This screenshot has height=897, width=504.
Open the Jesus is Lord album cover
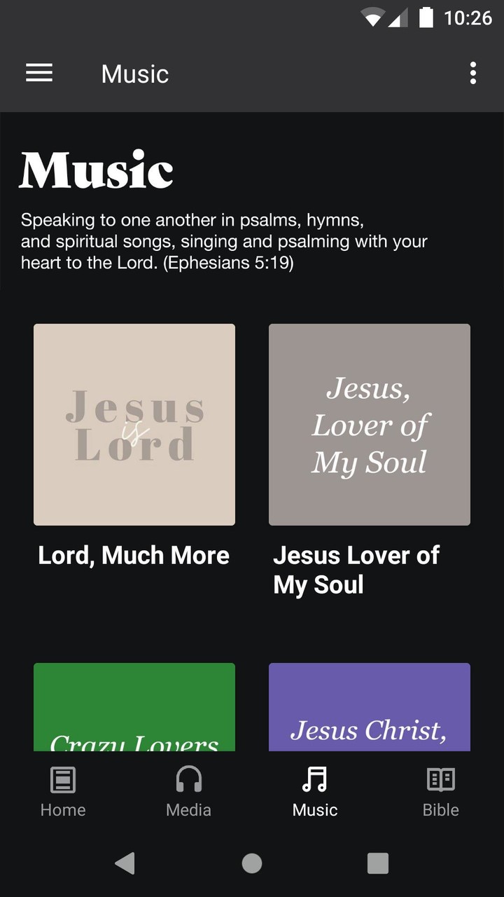[x=134, y=425]
